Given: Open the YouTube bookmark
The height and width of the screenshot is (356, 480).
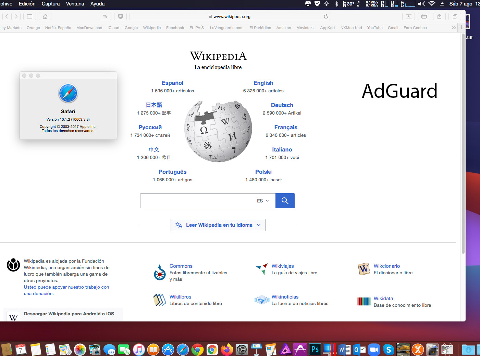Looking at the screenshot, I should pyautogui.click(x=375, y=28).
